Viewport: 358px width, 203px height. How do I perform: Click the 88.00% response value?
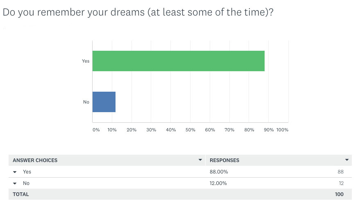[219, 172]
